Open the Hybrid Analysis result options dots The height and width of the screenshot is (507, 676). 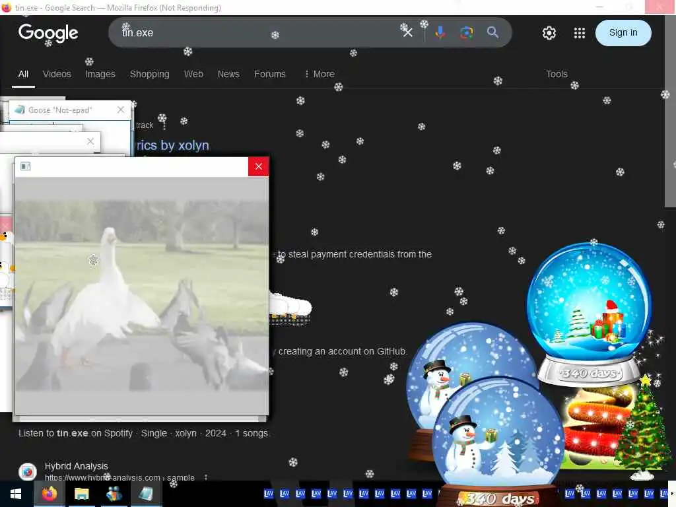click(206, 477)
